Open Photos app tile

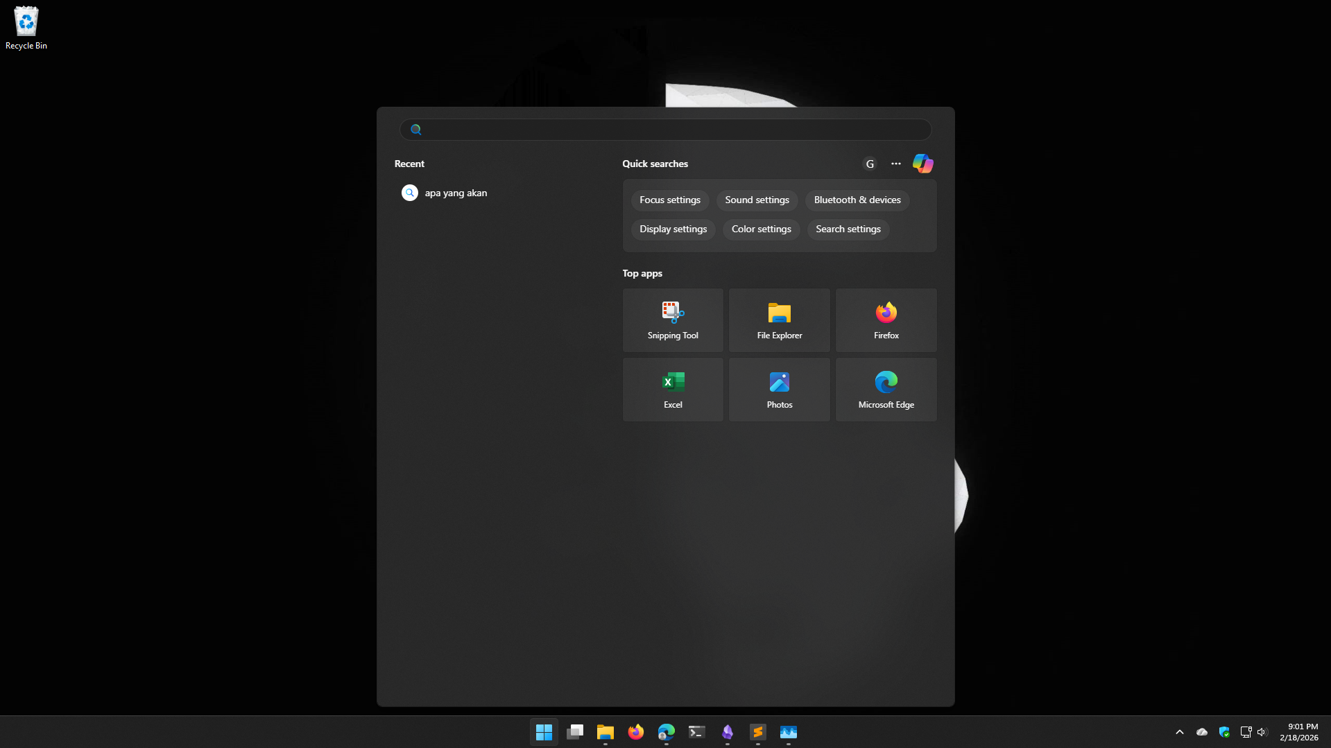(x=779, y=390)
